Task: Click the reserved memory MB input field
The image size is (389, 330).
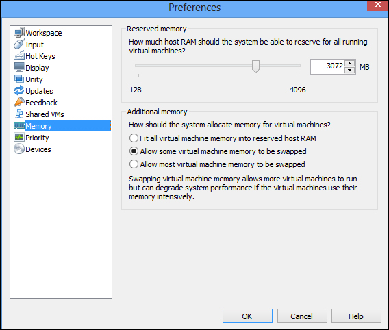Action: (327, 66)
